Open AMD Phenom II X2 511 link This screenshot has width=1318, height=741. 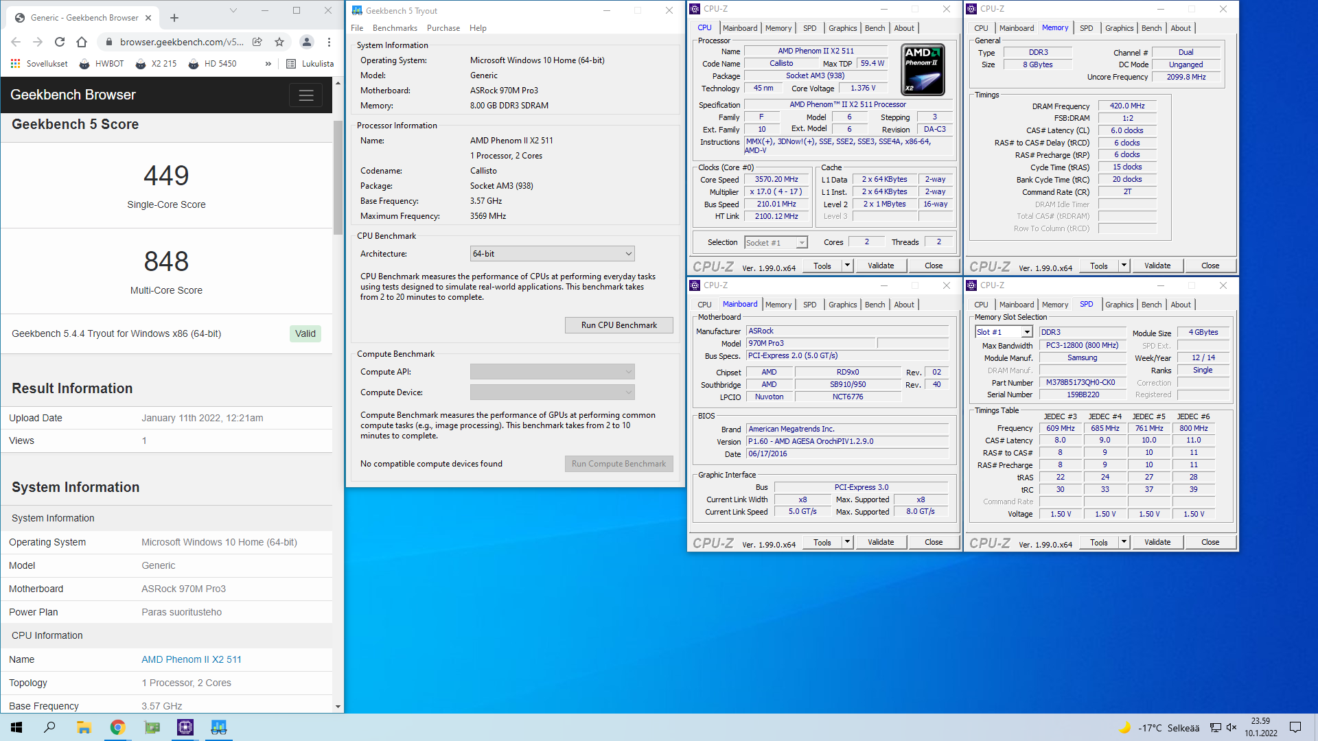(192, 659)
